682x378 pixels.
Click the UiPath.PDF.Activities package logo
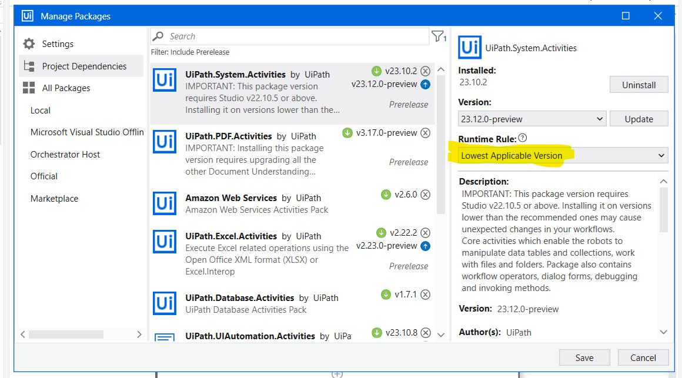pos(165,142)
